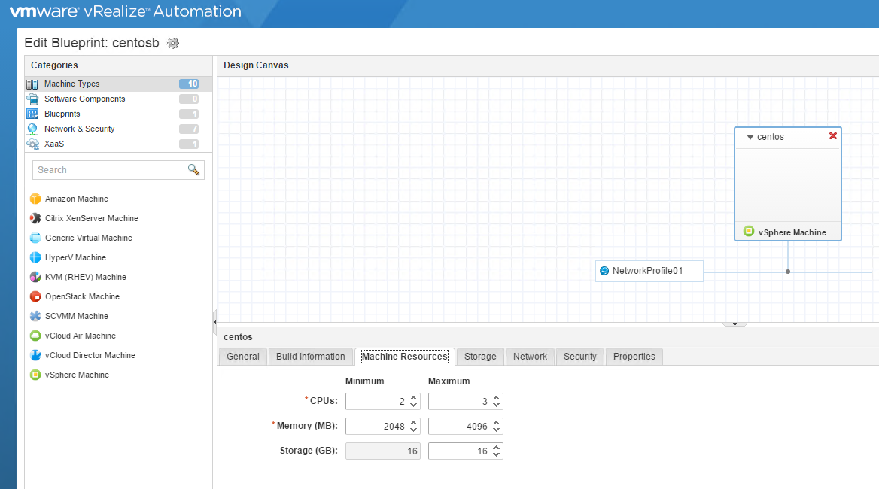This screenshot has height=489, width=879.
Task: Select Machine Types category icon
Action: pyautogui.click(x=32, y=84)
